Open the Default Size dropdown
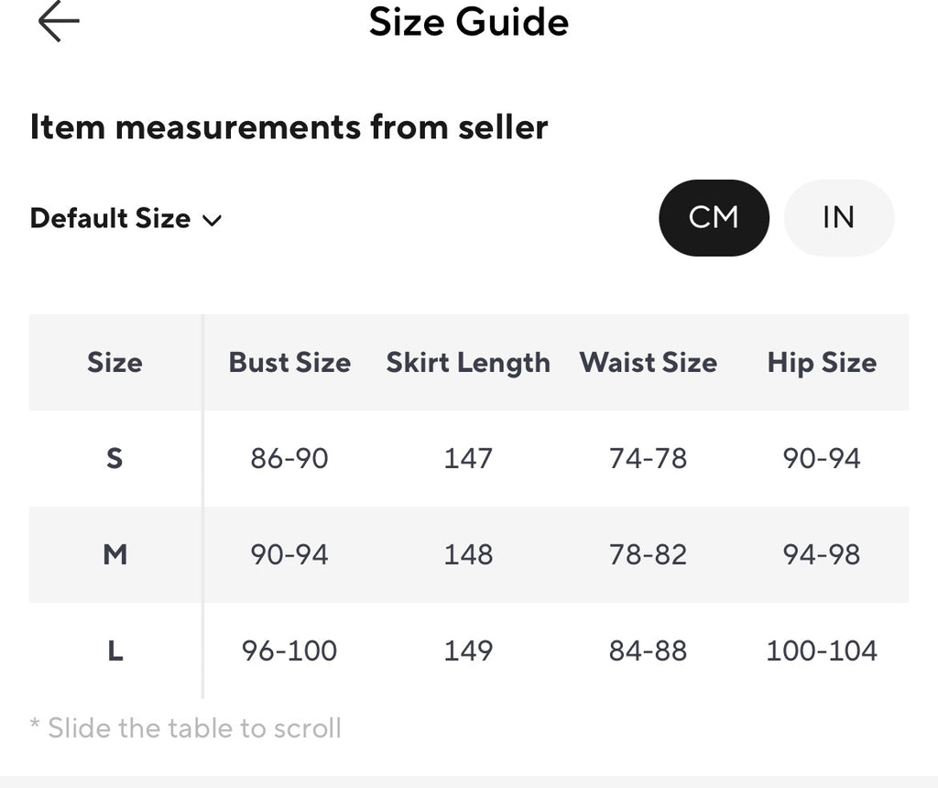Image resolution: width=938 pixels, height=788 pixels. (x=125, y=218)
